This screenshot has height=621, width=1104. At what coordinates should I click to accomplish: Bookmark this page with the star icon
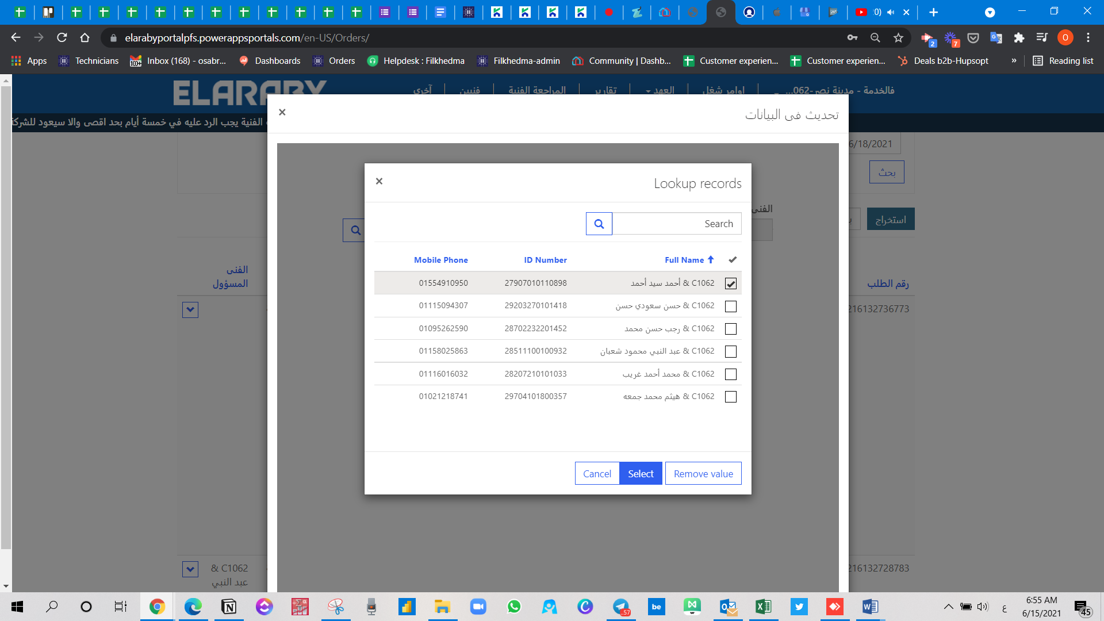coord(898,38)
